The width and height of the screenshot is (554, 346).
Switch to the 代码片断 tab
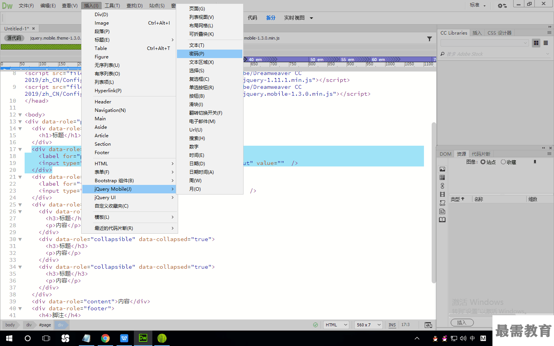481,154
